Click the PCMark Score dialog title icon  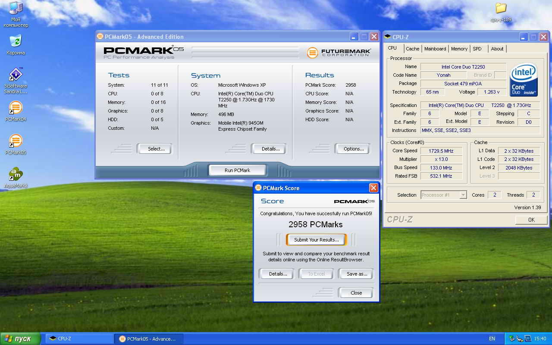tap(258, 188)
